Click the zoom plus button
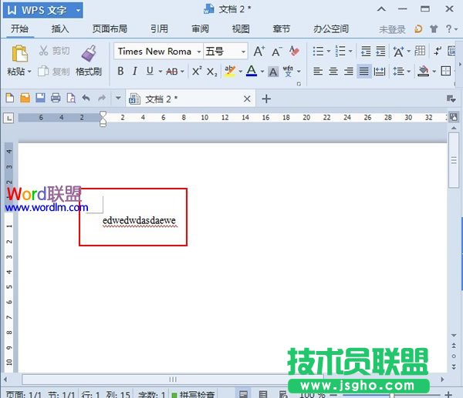 [x=448, y=394]
